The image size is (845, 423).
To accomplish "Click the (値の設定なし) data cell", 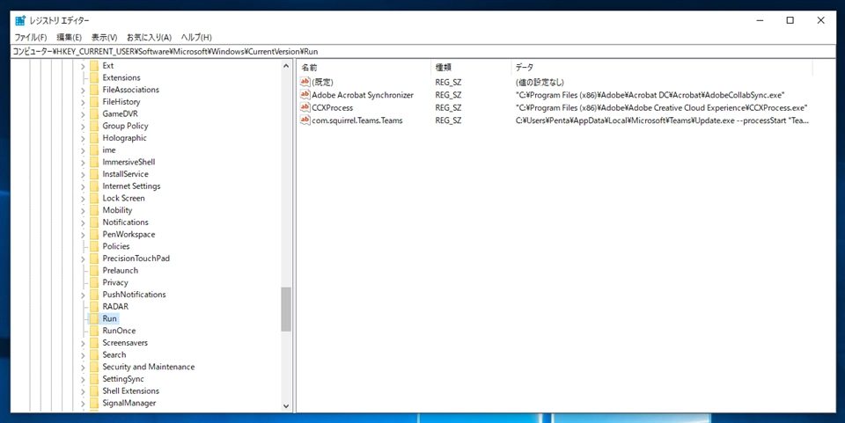I will coord(540,83).
